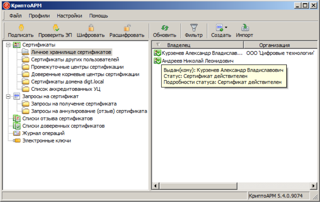Screen dimensions: 320x202
Task: Select Список аккредитованных УЦ item
Action: pos(66,89)
